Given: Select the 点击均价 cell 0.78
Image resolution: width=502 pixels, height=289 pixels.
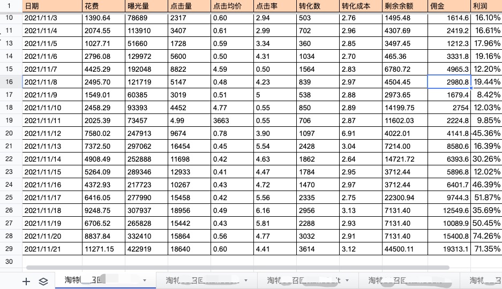Looking at the screenshot, I should coord(233,133).
